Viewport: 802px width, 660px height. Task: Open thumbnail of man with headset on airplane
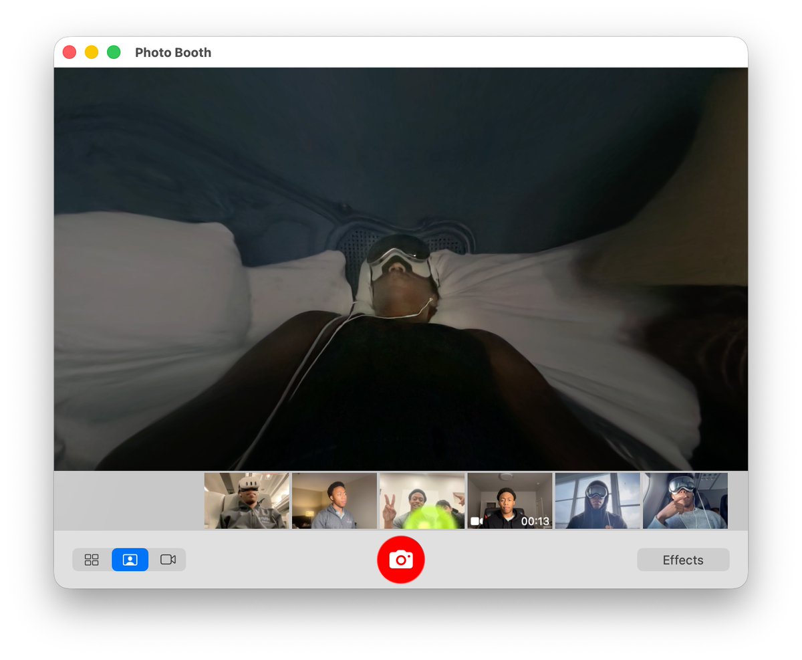tap(685, 501)
